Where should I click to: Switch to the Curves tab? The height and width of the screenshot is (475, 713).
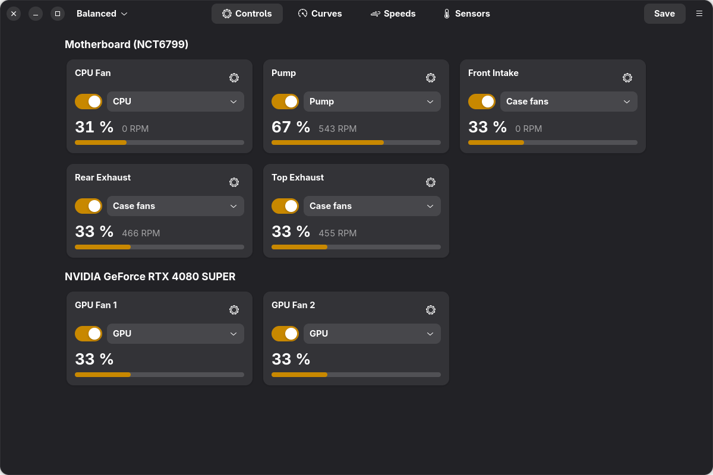click(320, 14)
